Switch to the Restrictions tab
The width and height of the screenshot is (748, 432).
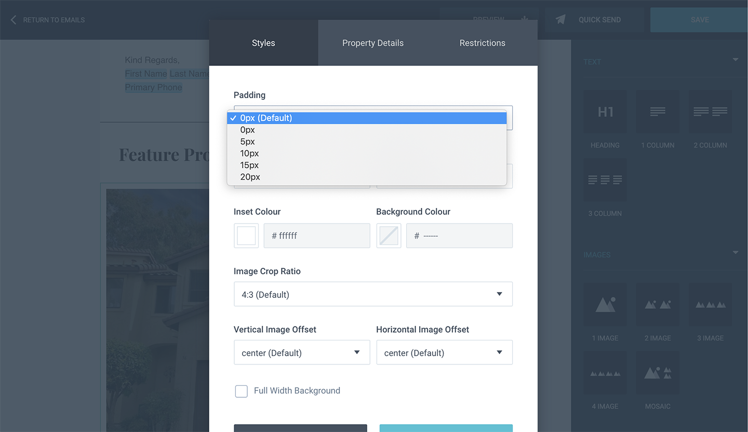[x=482, y=43]
